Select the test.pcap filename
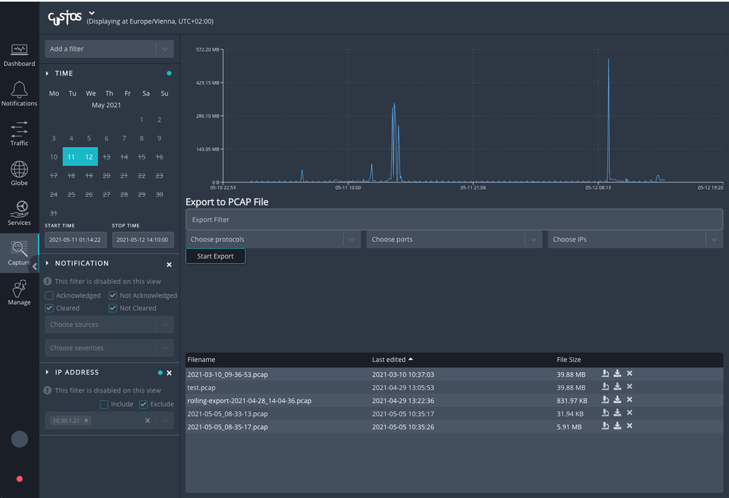This screenshot has width=729, height=498. pos(201,387)
